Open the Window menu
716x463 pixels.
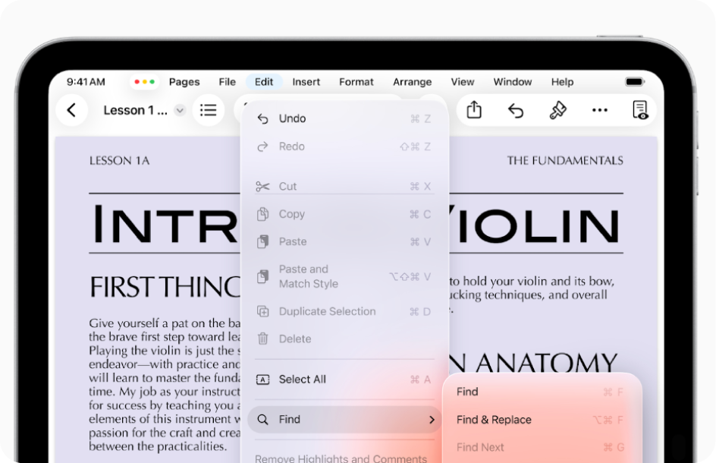tap(512, 82)
